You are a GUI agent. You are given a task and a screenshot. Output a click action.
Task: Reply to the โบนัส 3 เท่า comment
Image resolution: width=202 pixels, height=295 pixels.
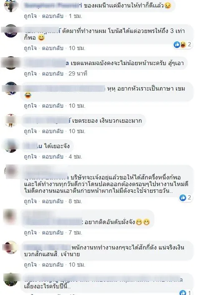click(53, 48)
